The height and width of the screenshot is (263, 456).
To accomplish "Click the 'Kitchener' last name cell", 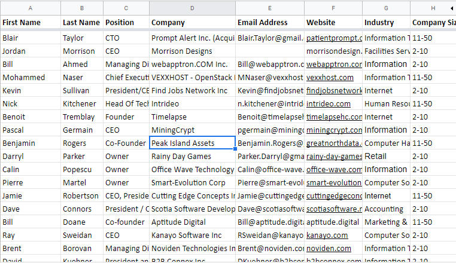I will coord(82,104).
